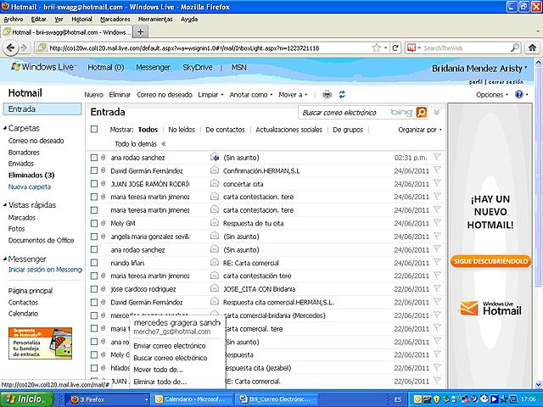Open the Inicio start button

pyautogui.click(x=26, y=399)
